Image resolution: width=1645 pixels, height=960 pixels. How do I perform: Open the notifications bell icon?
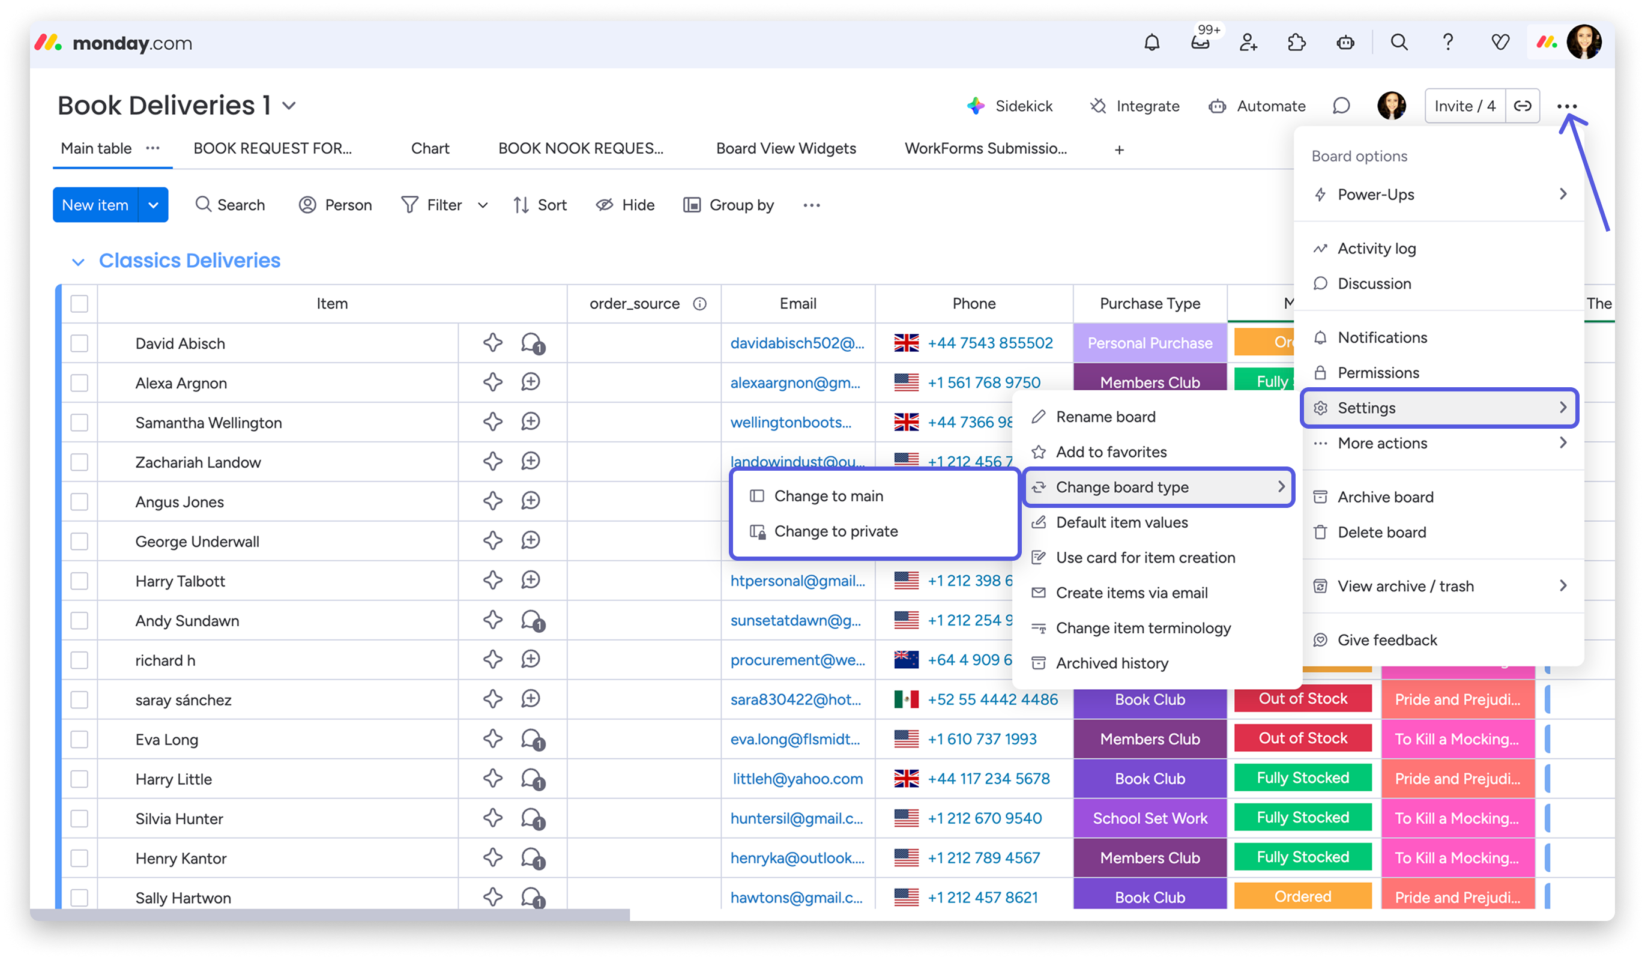pyautogui.click(x=1151, y=43)
